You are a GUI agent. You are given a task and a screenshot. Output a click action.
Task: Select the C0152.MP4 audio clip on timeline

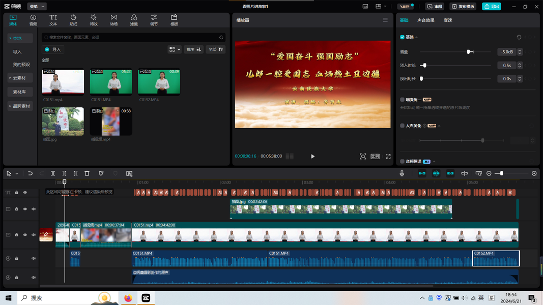click(496, 258)
